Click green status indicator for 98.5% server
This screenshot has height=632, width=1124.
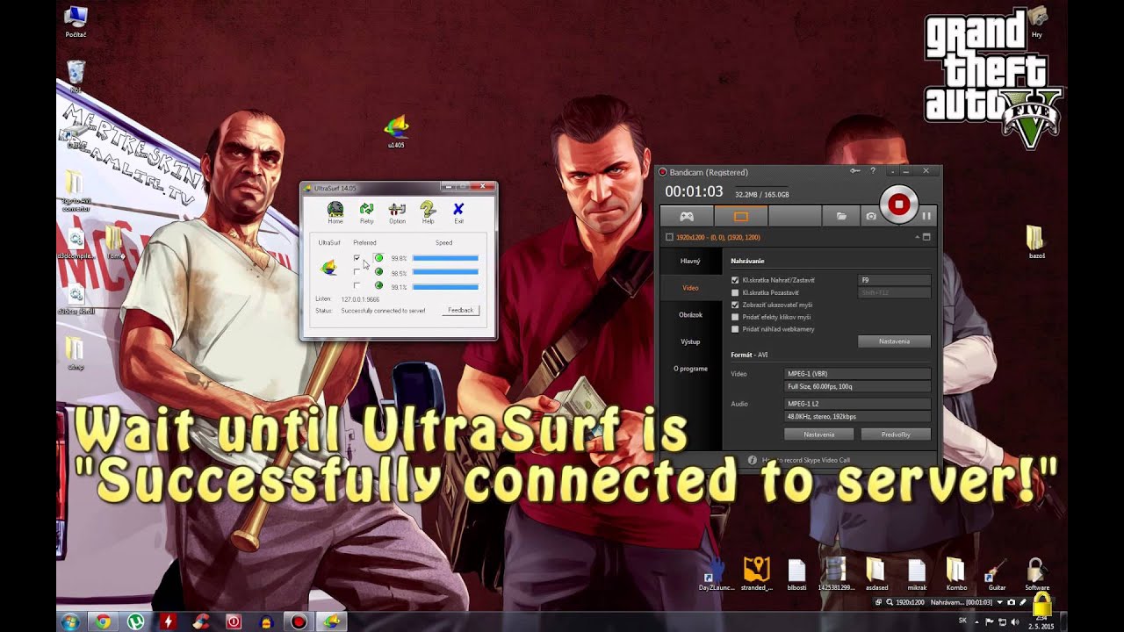pyautogui.click(x=378, y=272)
